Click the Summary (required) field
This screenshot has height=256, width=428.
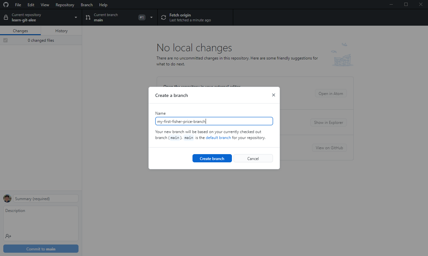pyautogui.click(x=46, y=198)
